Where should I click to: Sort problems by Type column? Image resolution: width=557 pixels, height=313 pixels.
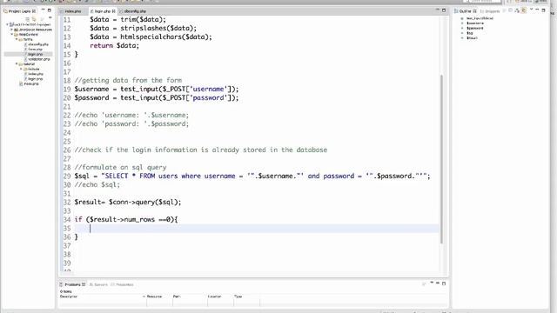246,296
